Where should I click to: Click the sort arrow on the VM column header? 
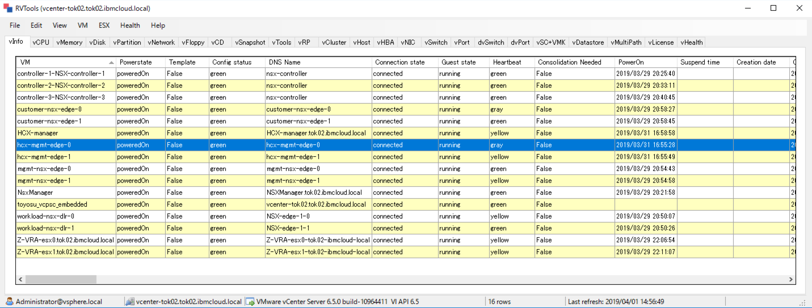(x=112, y=63)
